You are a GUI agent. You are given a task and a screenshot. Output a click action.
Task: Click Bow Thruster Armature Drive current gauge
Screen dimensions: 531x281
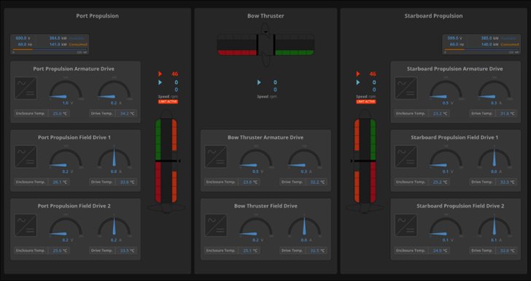pos(304,158)
